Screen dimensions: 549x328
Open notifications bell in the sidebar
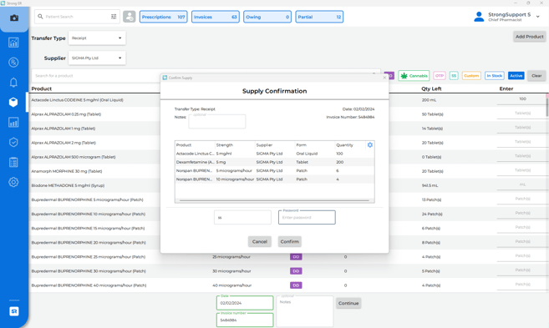[x=13, y=82]
